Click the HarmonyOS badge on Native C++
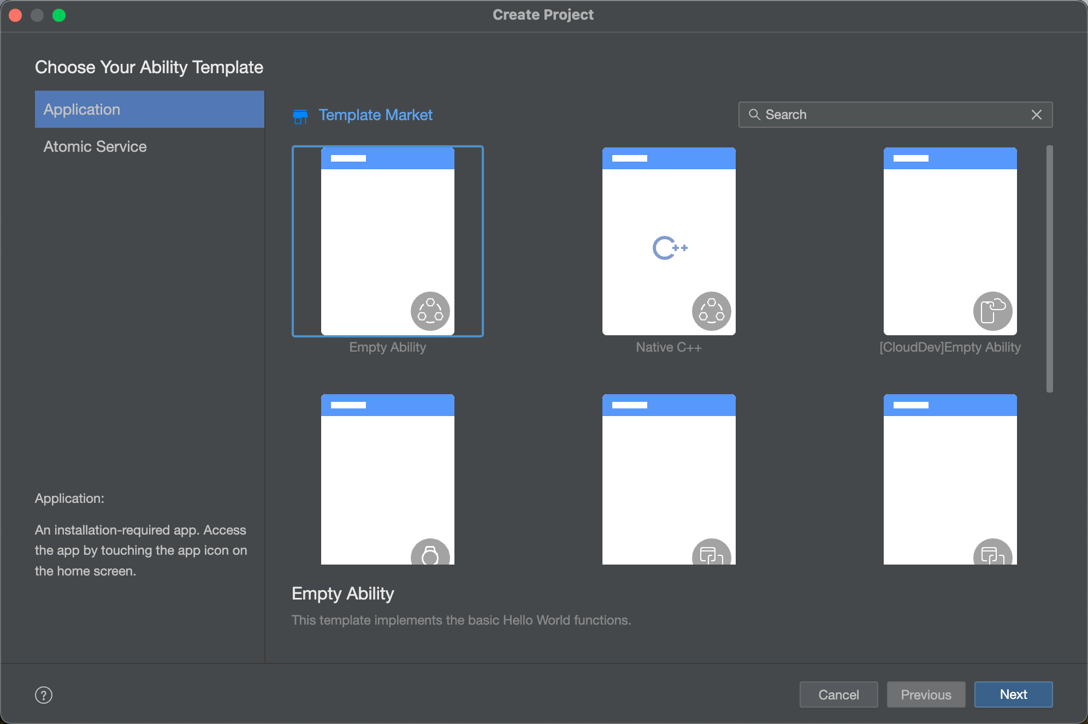The height and width of the screenshot is (724, 1088). (x=712, y=311)
